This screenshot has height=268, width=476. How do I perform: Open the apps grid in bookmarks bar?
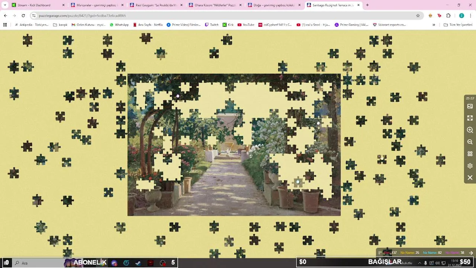5,25
